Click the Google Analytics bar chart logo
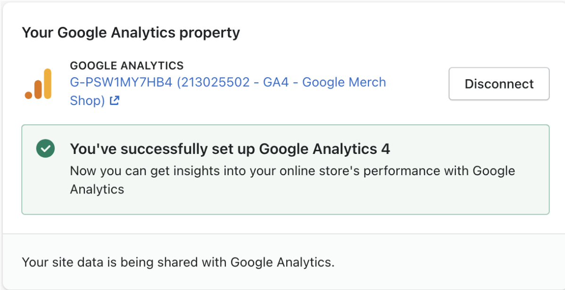Viewport: 565px width, 290px height. tap(38, 83)
